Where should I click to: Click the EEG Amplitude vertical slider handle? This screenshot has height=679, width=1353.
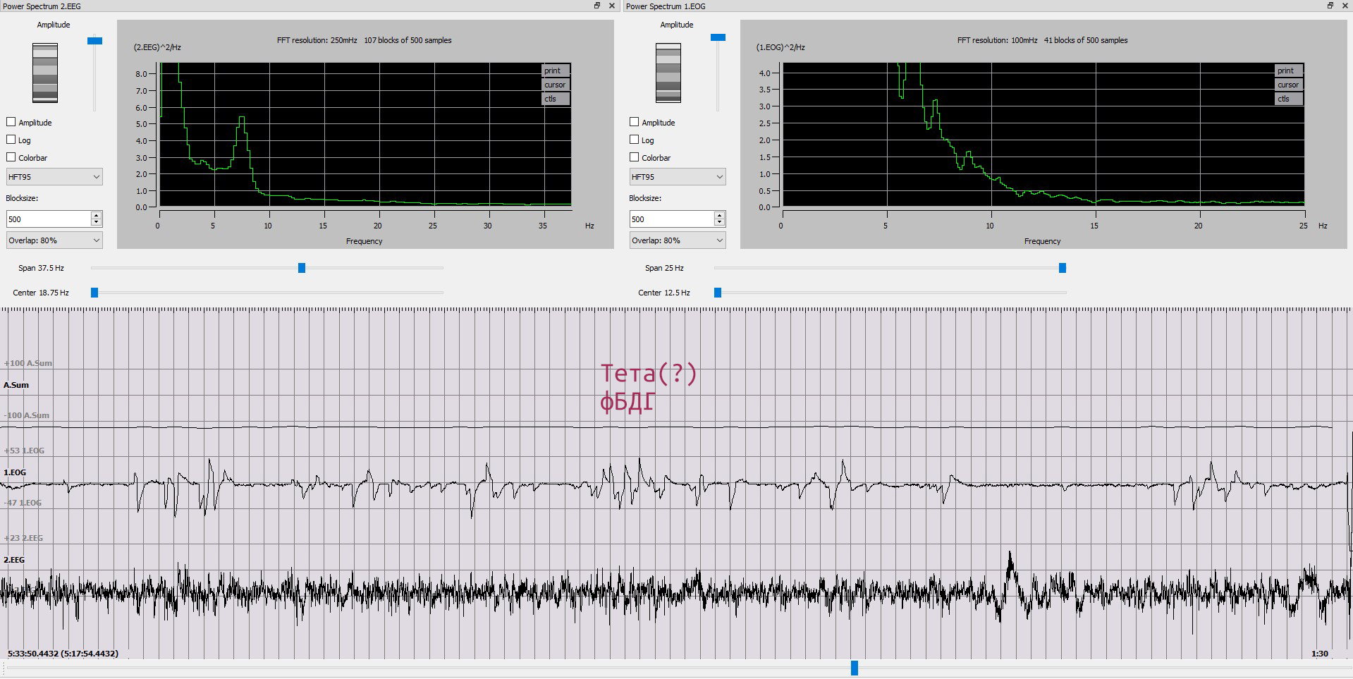[x=94, y=41]
